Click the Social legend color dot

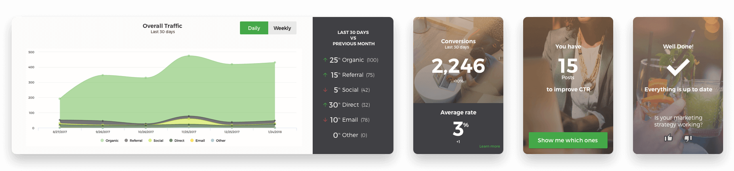150,141
